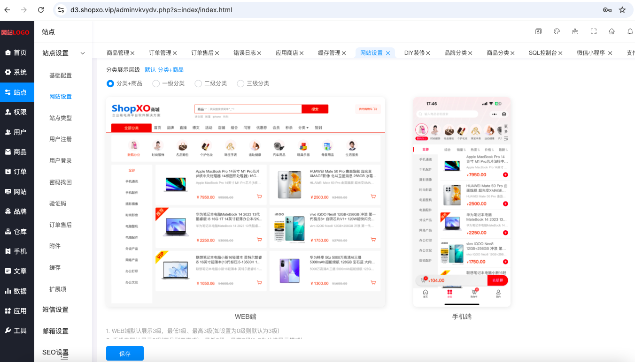635x362 pixels.
Task: Collapse the submenu with the bottom list icon
Action: (65, 357)
